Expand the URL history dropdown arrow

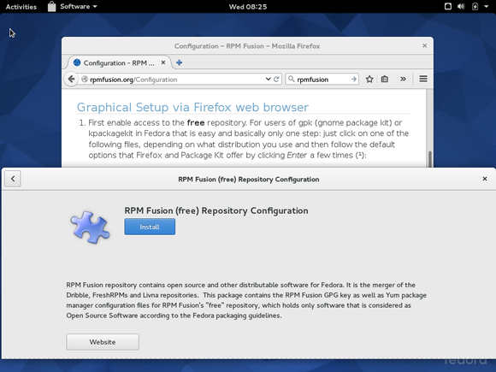click(x=268, y=79)
